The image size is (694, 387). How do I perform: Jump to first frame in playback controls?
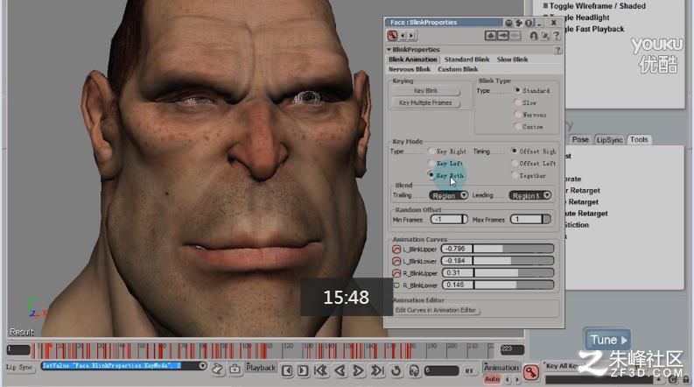click(x=320, y=370)
